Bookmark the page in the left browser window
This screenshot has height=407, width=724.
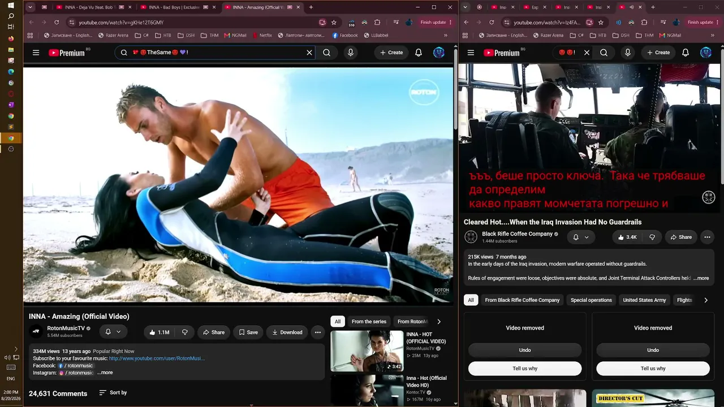334,22
